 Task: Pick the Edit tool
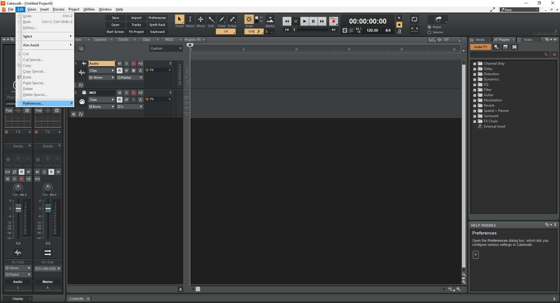(211, 20)
